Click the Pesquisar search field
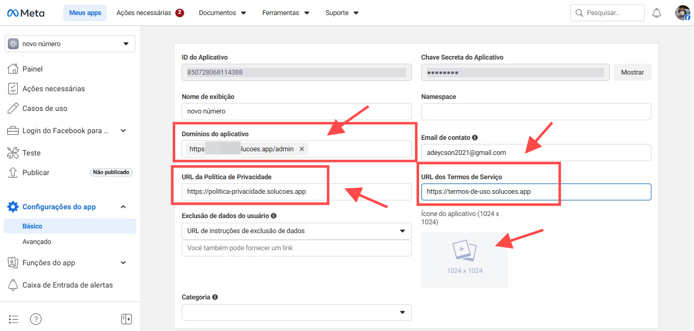The image size is (694, 331). tap(607, 13)
